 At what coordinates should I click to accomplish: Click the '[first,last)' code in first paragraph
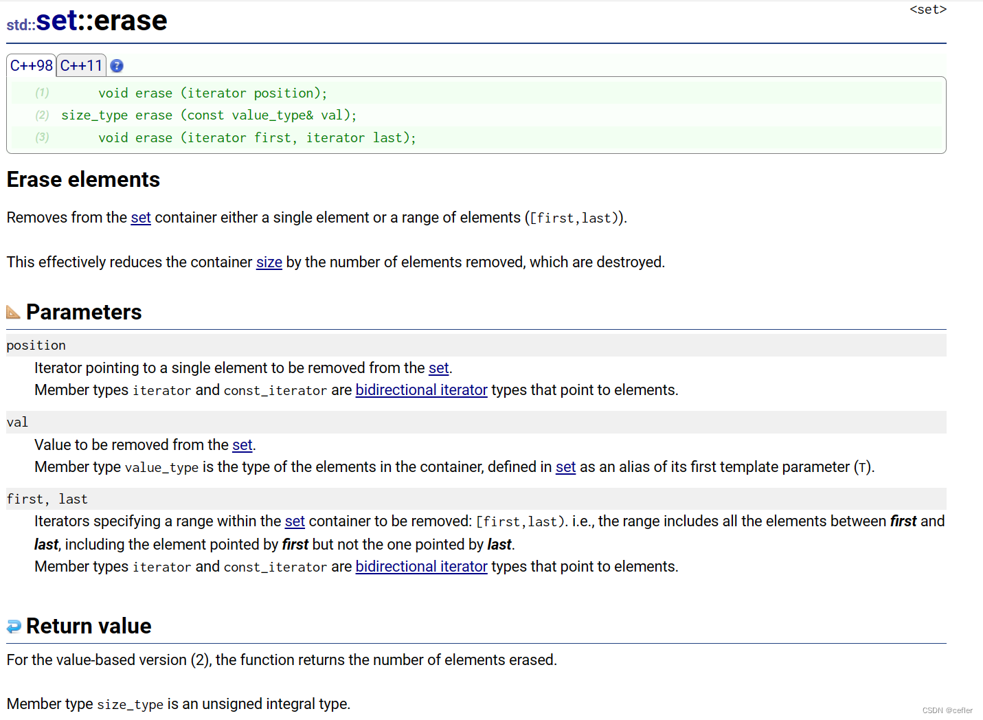(x=574, y=218)
